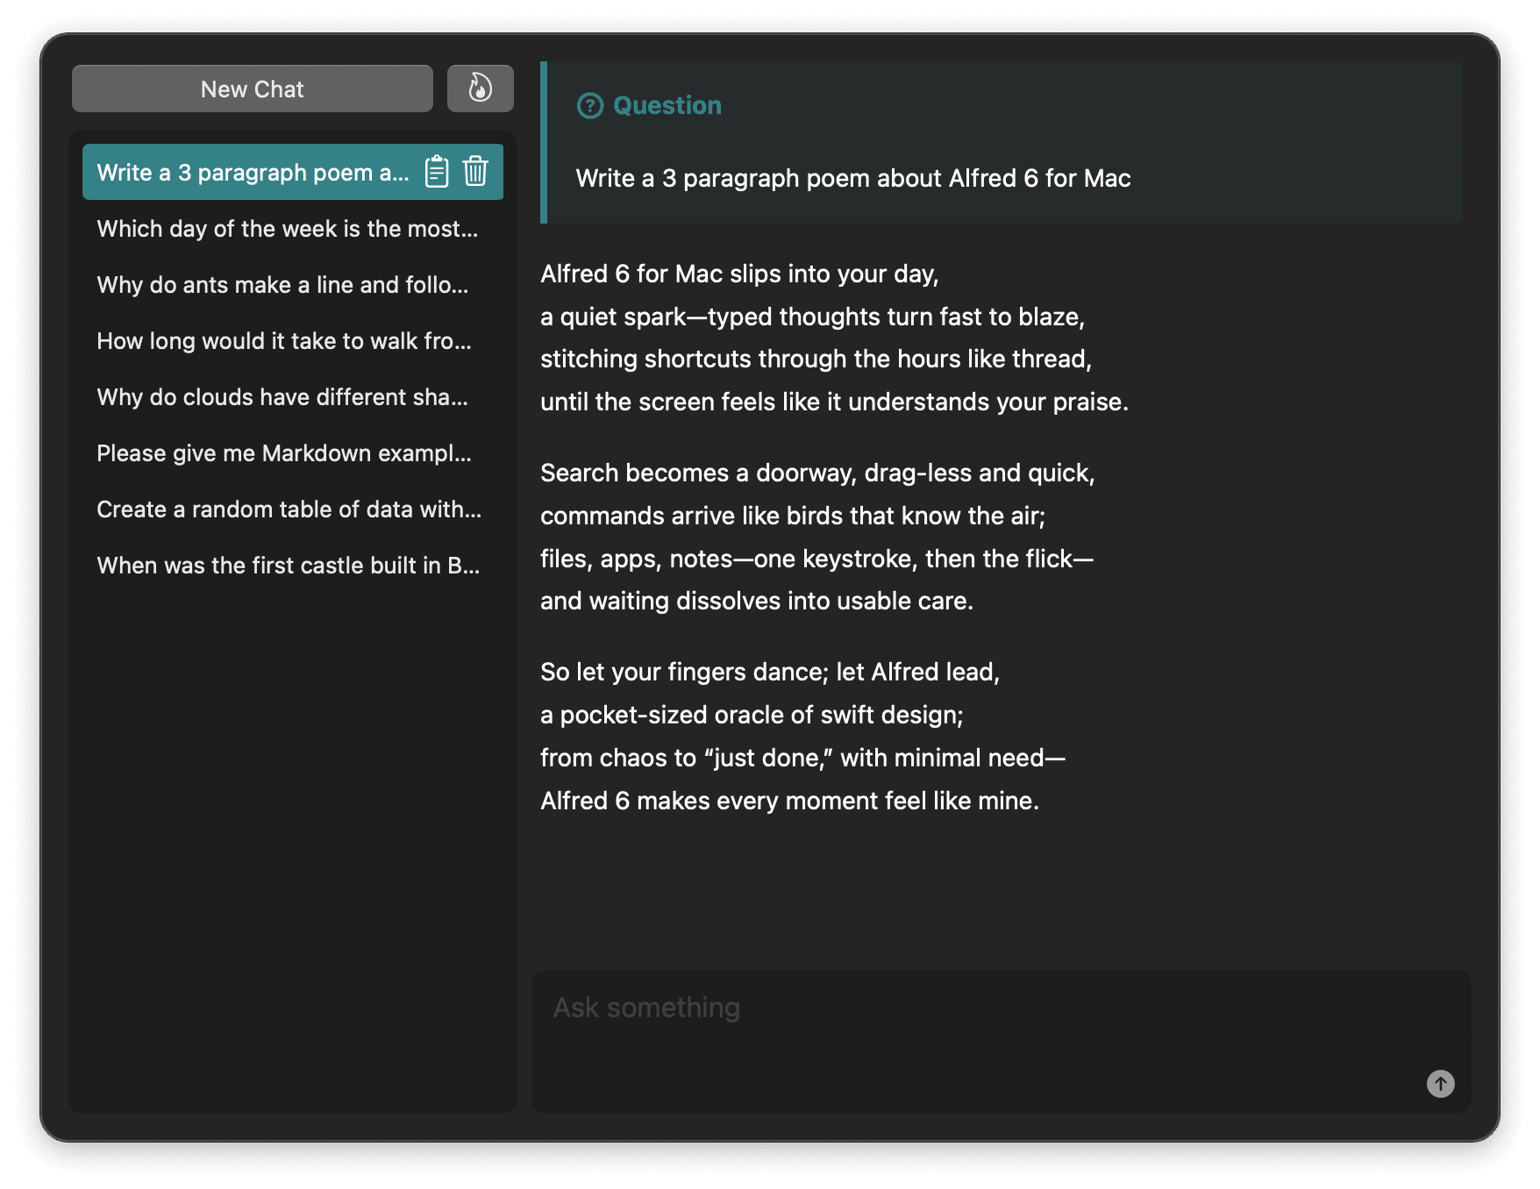Select the chat "When was the first castle built in B..."

click(x=293, y=566)
